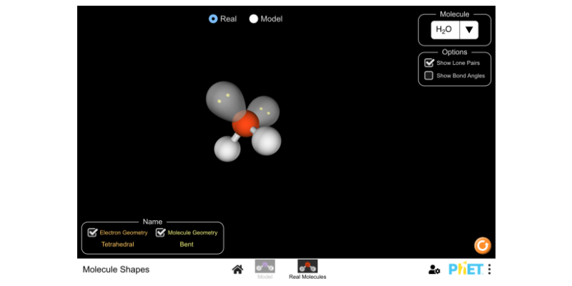This screenshot has height=286, width=572.
Task: Click the three-dot options menu icon
Action: pos(490,270)
